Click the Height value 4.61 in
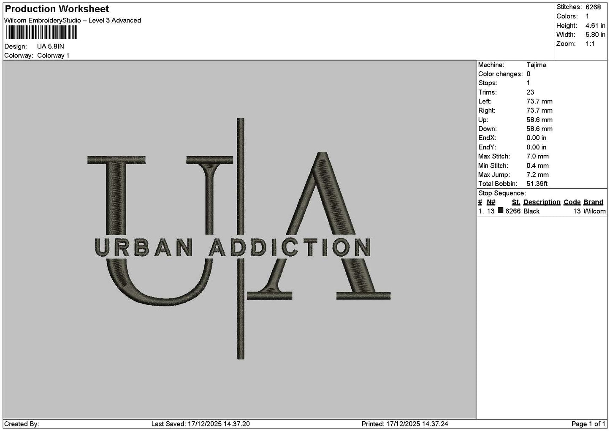 pyautogui.click(x=595, y=26)
